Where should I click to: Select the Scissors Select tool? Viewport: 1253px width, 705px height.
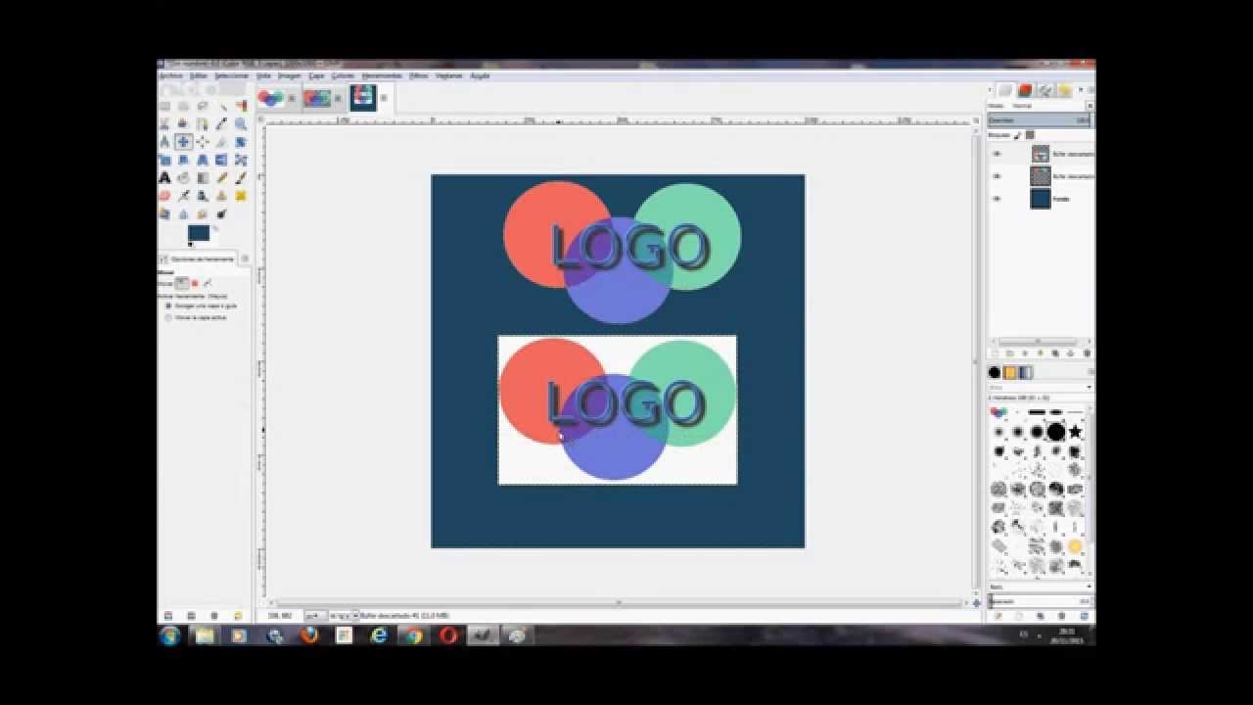click(164, 124)
